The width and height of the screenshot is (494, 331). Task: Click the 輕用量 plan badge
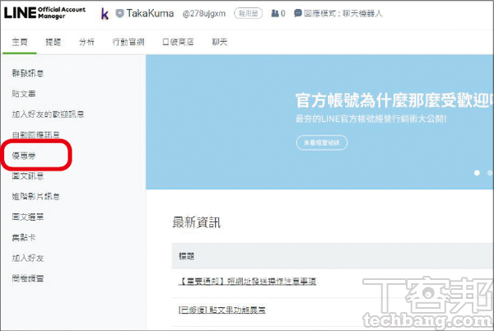[249, 13]
